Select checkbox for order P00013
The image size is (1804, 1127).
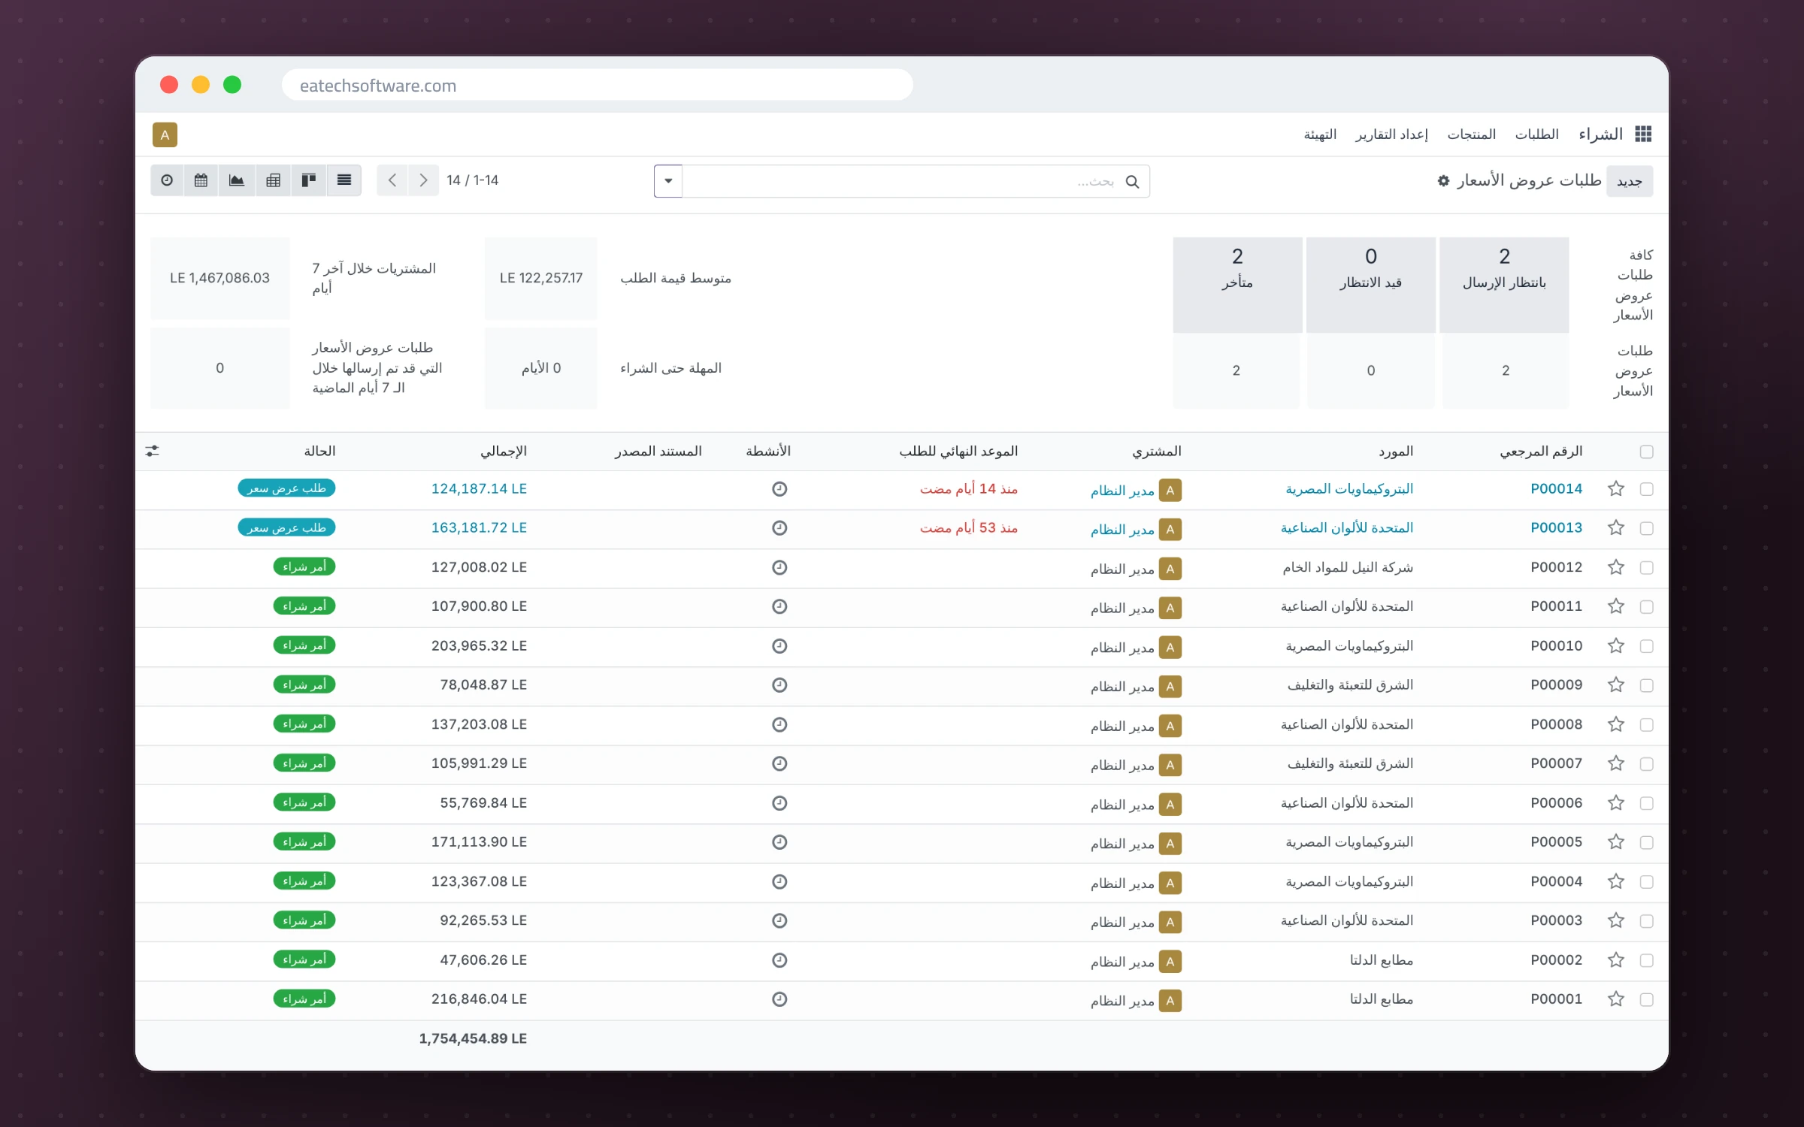1647,529
